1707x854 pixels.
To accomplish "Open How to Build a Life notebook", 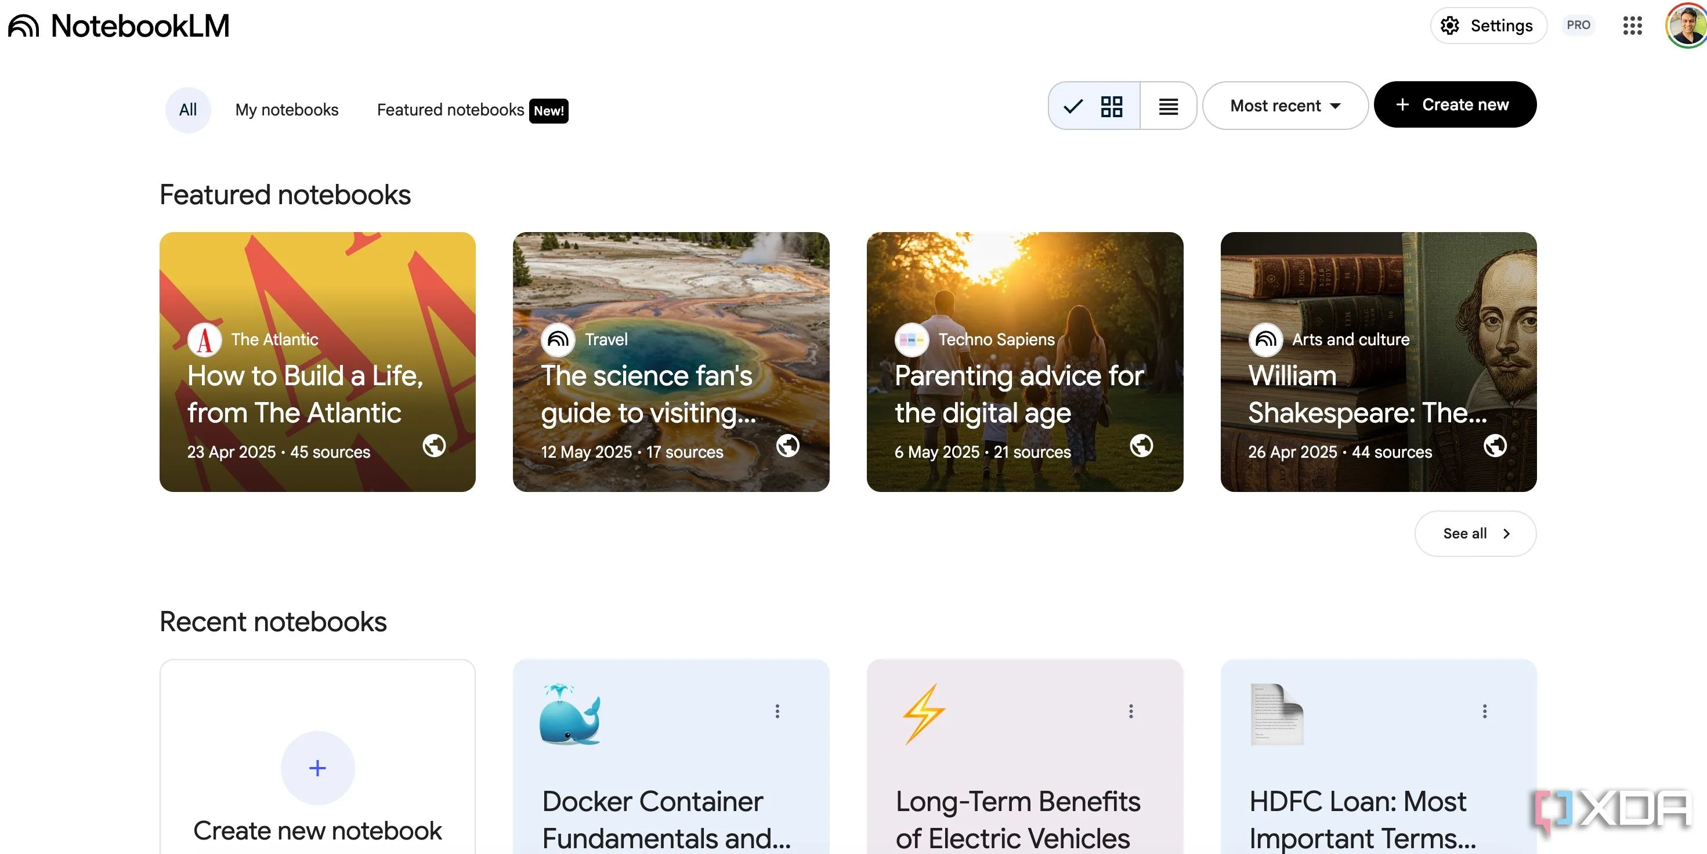I will coord(317,362).
